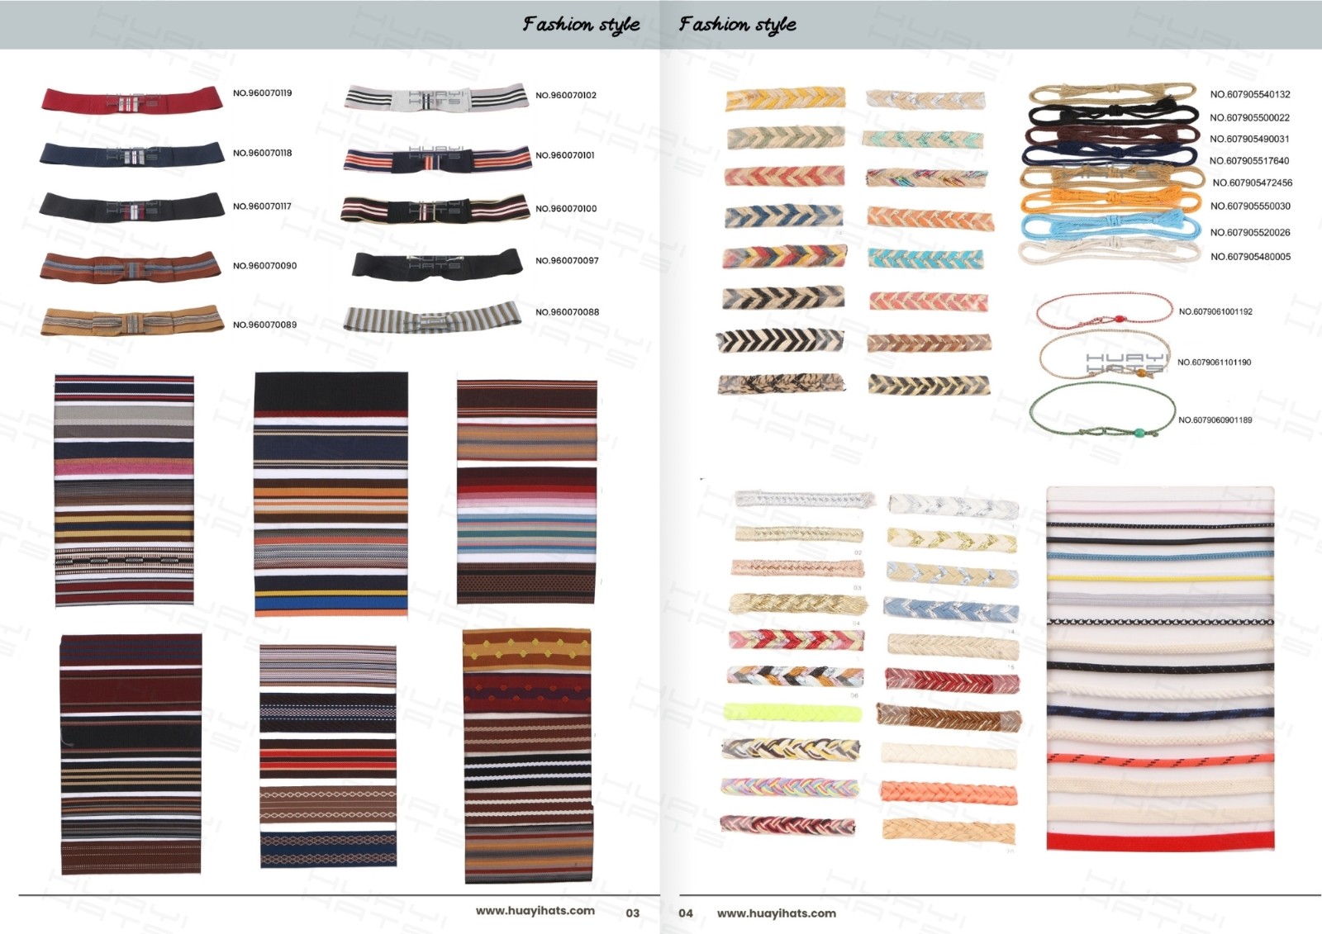The image size is (1322, 934).
Task: Click the HUAYI HATS logo near beaded cords
Action: coord(1125,363)
